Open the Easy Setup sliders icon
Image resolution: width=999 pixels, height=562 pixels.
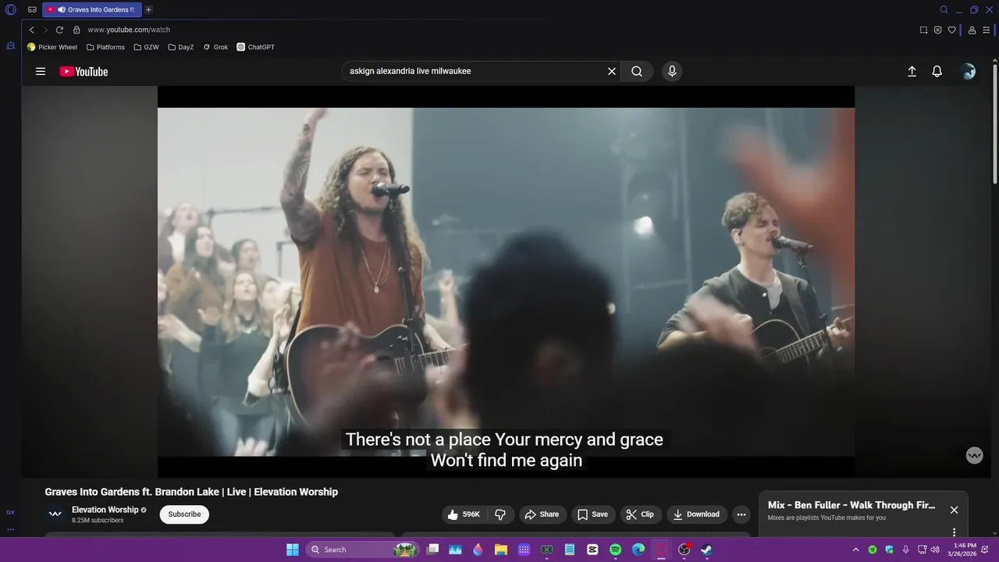click(x=987, y=30)
